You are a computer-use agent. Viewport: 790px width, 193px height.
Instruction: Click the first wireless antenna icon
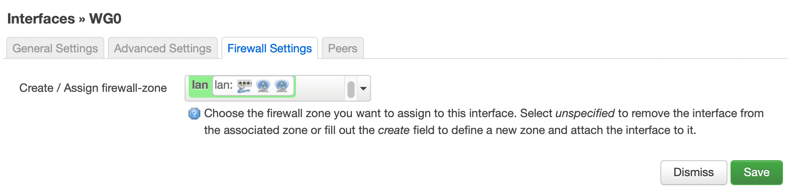tap(263, 86)
